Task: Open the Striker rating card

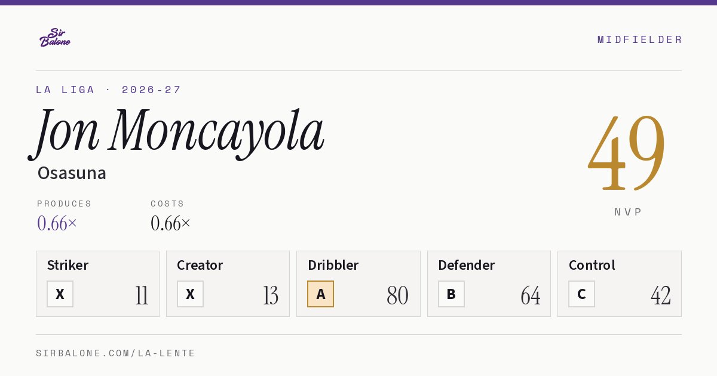Action: (97, 284)
